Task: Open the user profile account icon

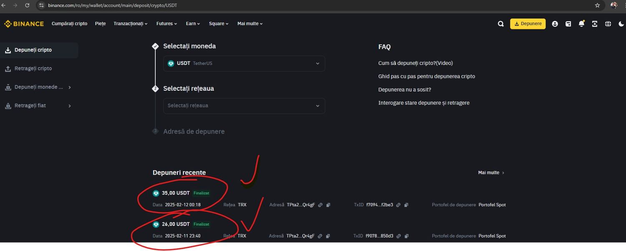Action: [x=555, y=24]
